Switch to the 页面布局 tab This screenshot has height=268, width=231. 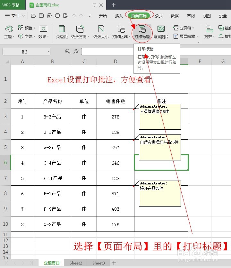[139, 16]
